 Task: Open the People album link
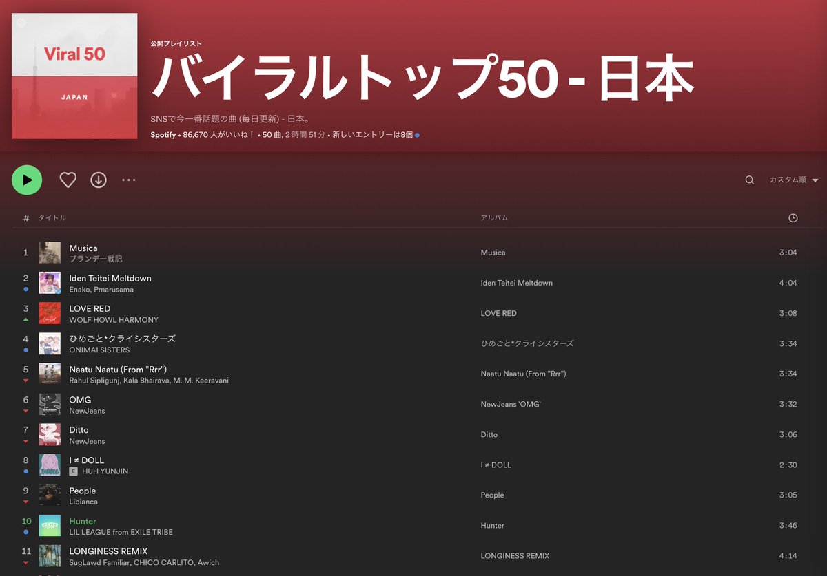492,495
